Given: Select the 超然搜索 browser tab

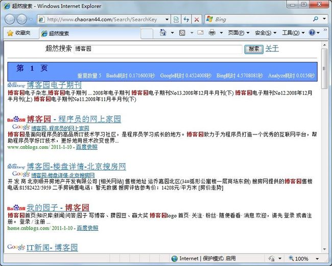Looking at the screenshot, I should [90, 33].
